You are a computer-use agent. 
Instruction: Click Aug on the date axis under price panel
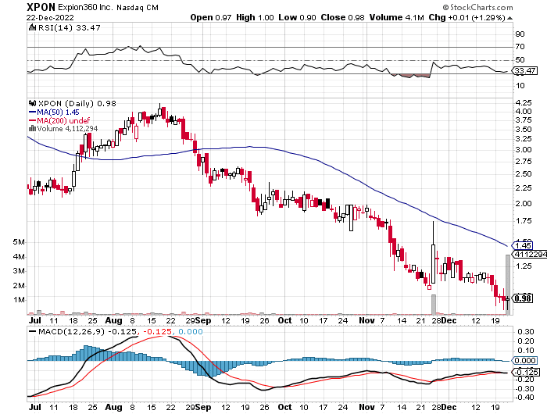tap(114, 320)
